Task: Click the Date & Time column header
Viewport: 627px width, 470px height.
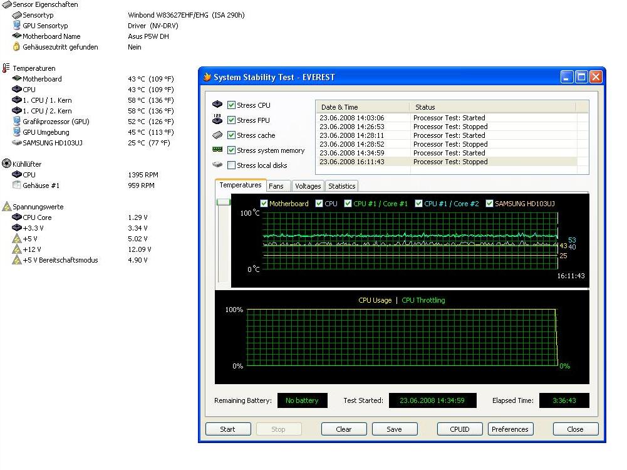Action: coord(363,107)
